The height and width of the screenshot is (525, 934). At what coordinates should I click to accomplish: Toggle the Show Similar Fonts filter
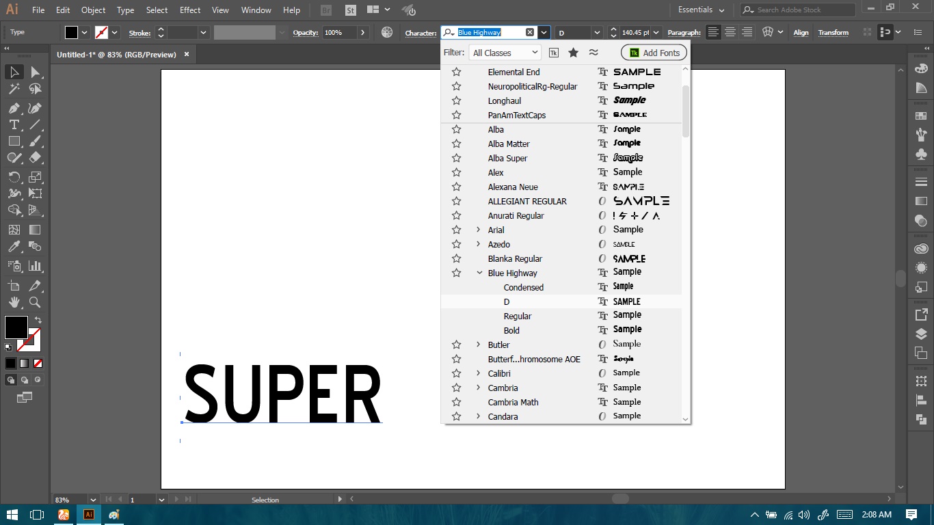593,53
